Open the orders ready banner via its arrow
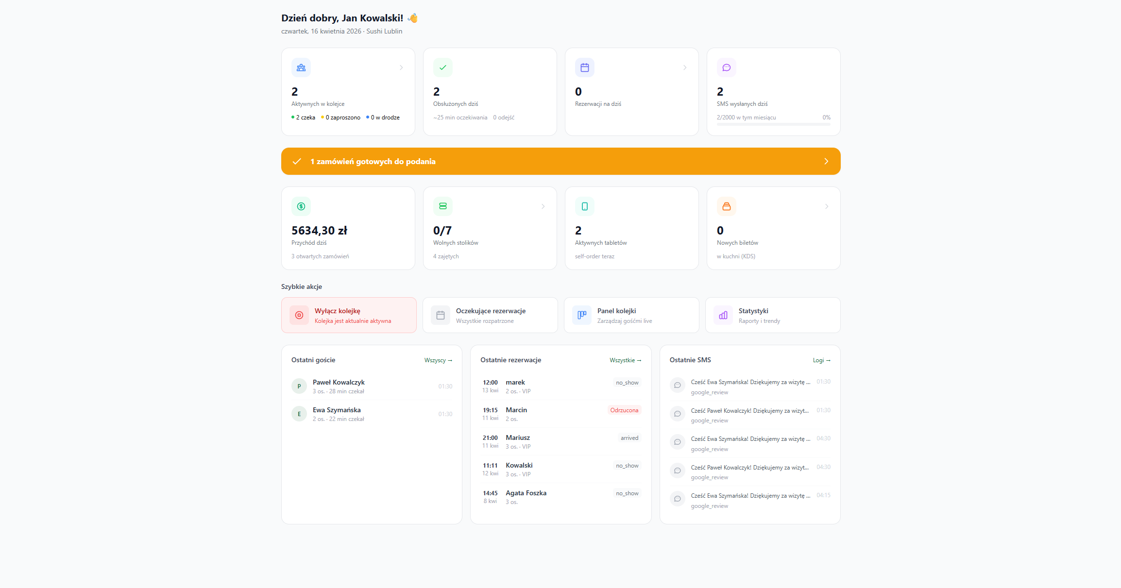 coord(826,161)
